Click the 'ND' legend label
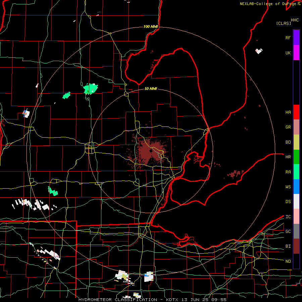 click(288, 261)
